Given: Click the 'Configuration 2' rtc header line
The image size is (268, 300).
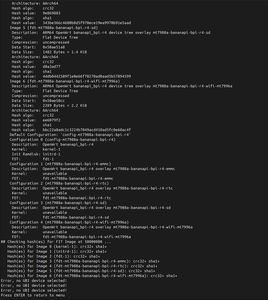Looking at the screenshot, I should tap(59, 183).
